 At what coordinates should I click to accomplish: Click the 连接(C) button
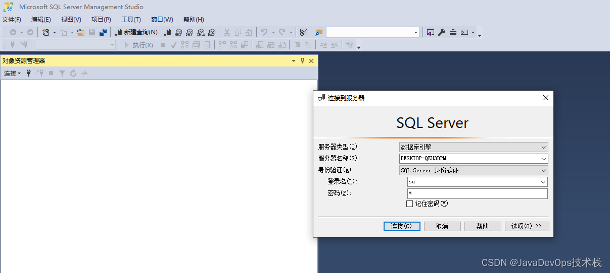402,227
